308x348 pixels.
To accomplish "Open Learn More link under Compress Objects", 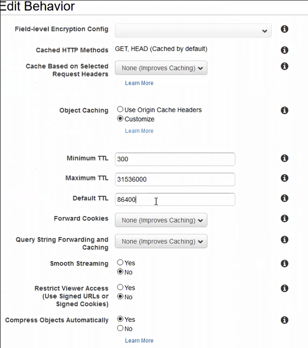I will tap(139, 340).
